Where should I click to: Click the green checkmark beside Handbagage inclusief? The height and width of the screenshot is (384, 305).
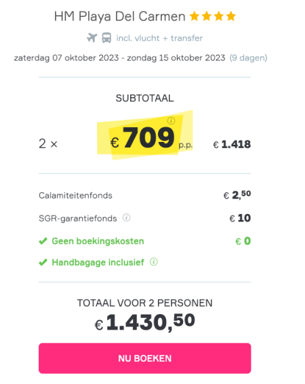pos(43,262)
